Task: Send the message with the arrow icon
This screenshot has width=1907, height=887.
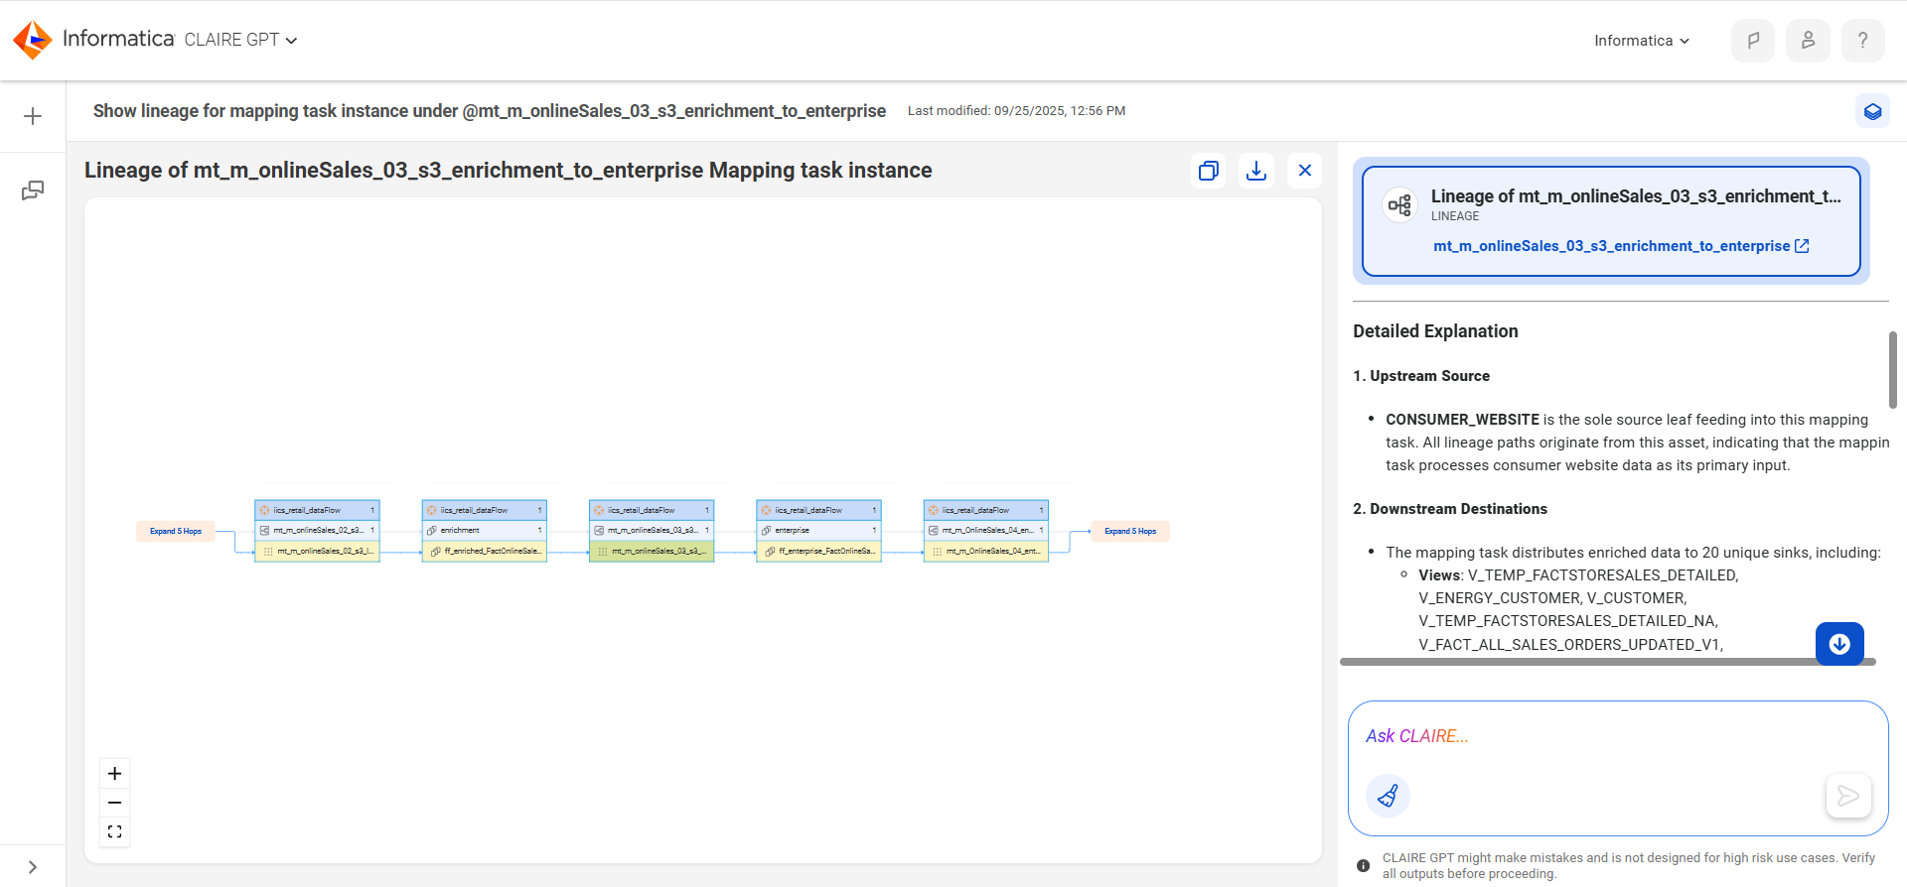Action: point(1848,796)
